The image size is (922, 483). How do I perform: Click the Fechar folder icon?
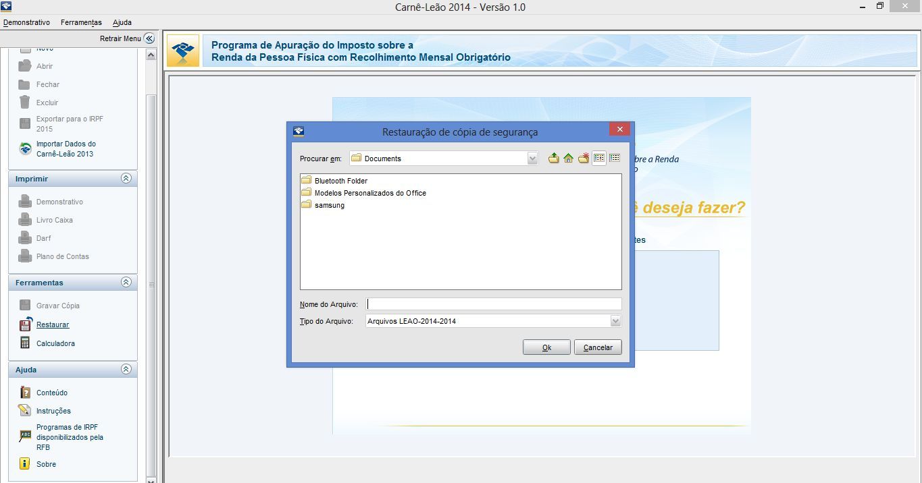[x=24, y=84]
